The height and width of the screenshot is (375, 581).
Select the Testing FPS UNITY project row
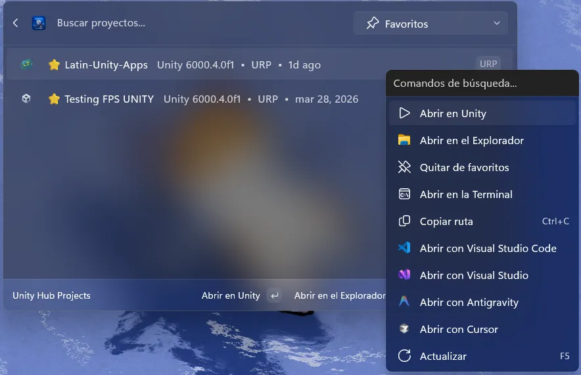pyautogui.click(x=196, y=99)
